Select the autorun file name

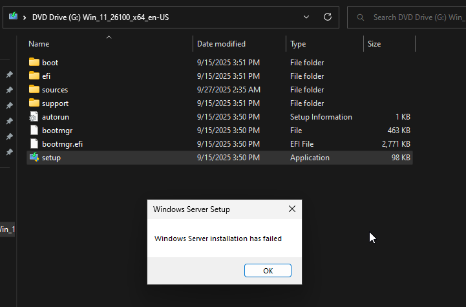[56, 117]
